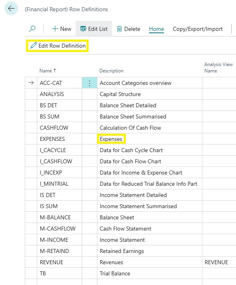The height and width of the screenshot is (285, 236).
Task: Click the plus icon for New
Action: click(x=55, y=29)
